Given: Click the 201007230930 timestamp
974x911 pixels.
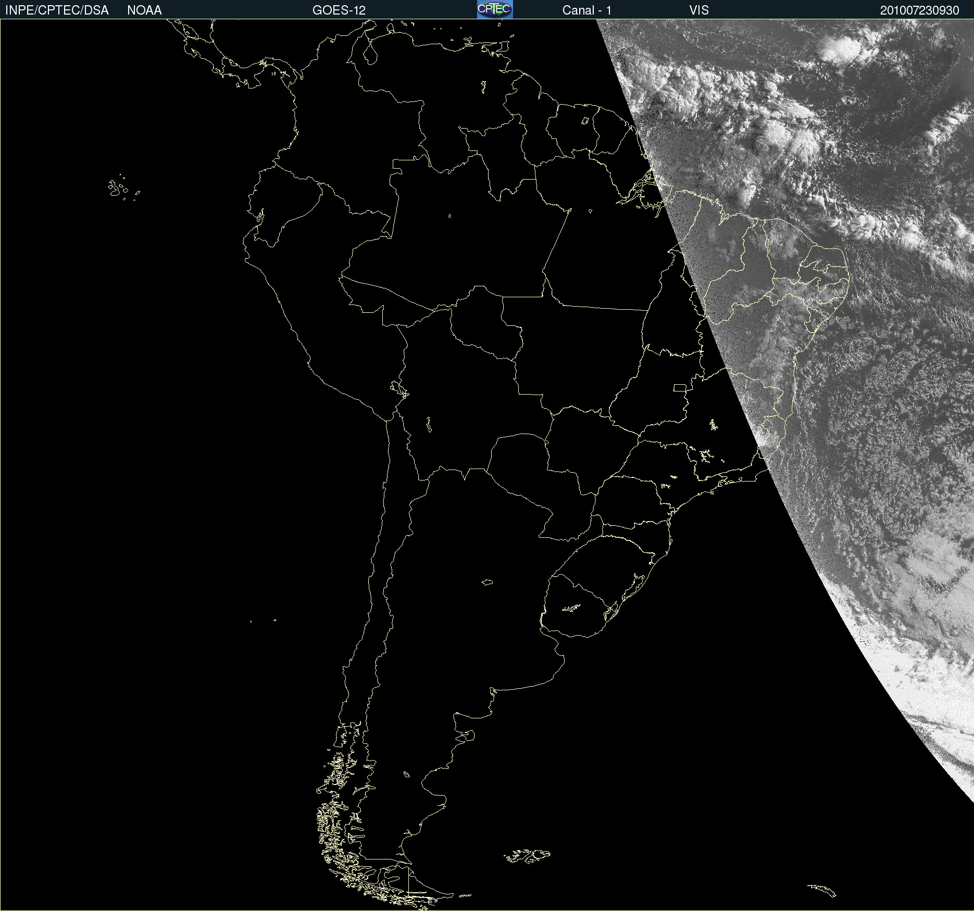Looking at the screenshot, I should click(920, 10).
